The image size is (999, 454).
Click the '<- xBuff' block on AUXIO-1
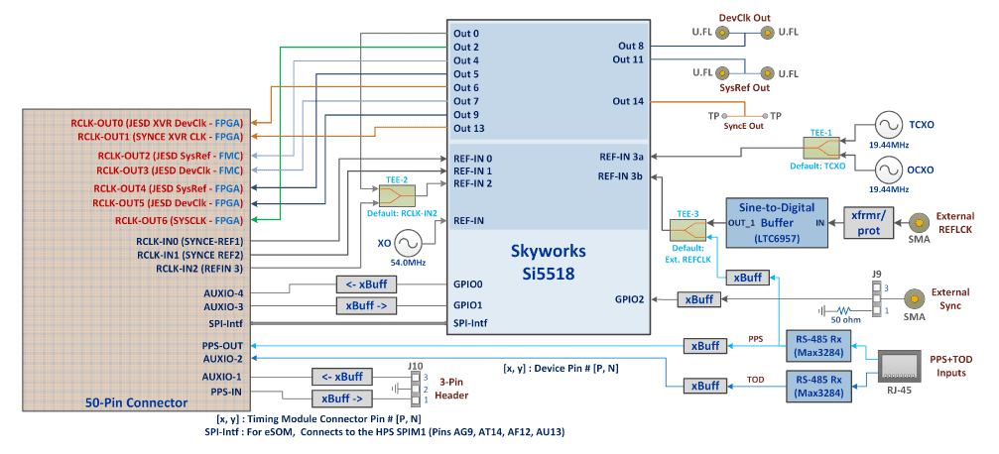tap(341, 377)
